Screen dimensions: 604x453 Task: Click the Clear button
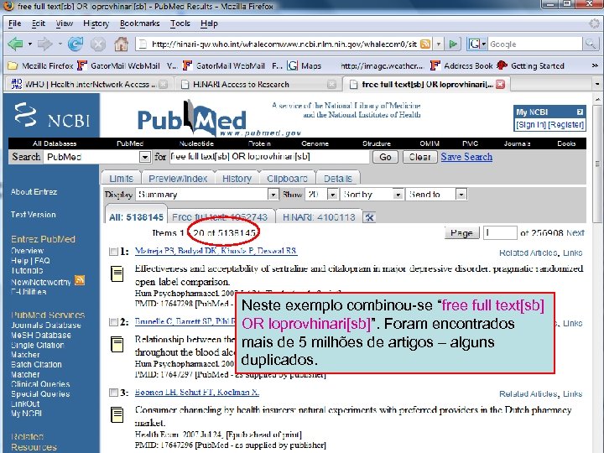click(420, 157)
